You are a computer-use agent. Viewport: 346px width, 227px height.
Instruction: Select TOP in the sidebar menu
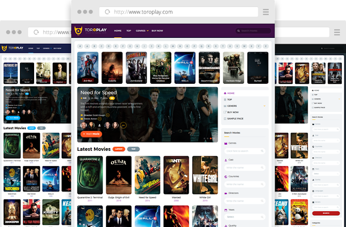229,99
